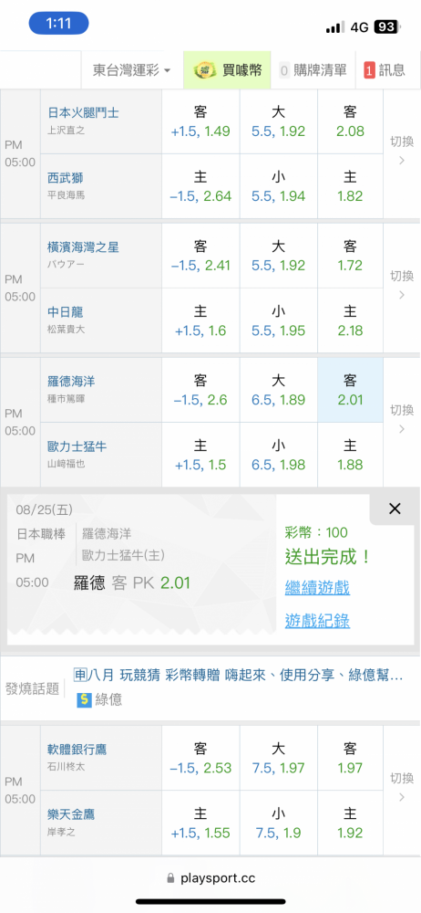Tap the playsport.cc address bar
This screenshot has height=913, width=421.
click(210, 877)
